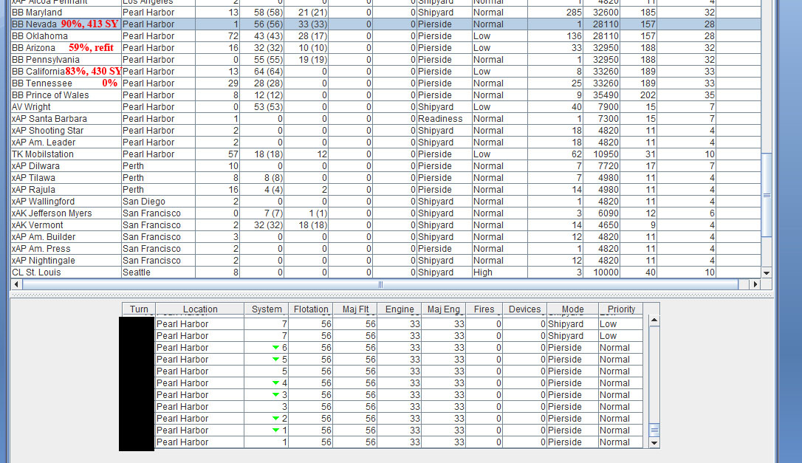This screenshot has width=802, height=463.
Task: Click the Flotation column header
Action: 311,309
